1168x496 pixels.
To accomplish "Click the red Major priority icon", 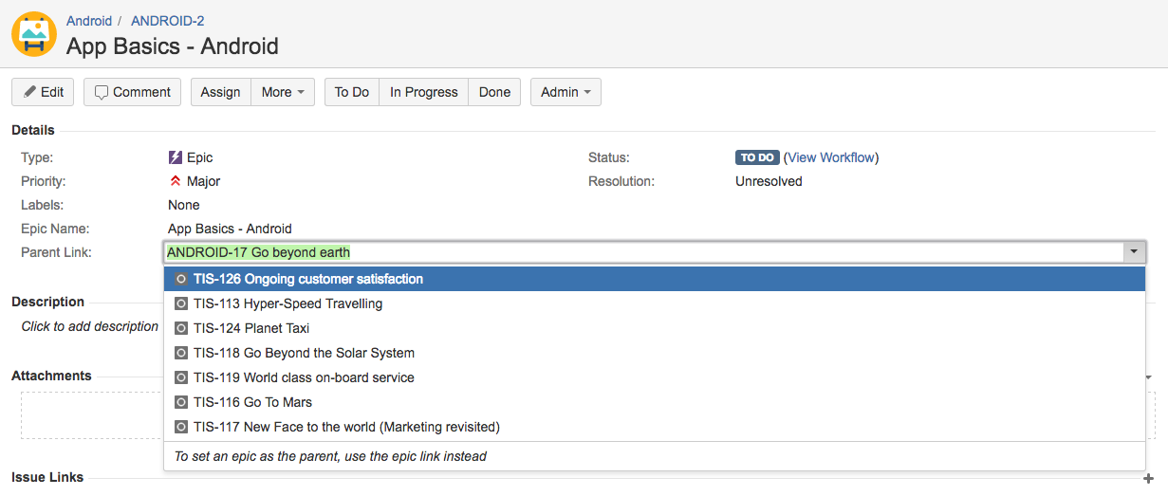I will pos(176,181).
